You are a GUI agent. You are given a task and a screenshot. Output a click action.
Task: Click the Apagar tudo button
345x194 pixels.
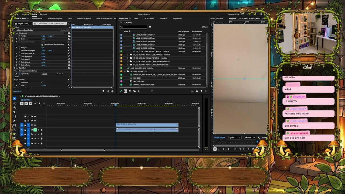pos(65,30)
